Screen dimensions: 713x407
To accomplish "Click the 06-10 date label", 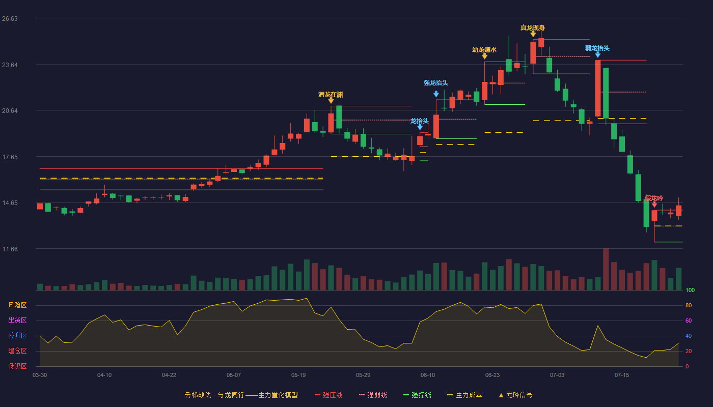I will pos(428,375).
